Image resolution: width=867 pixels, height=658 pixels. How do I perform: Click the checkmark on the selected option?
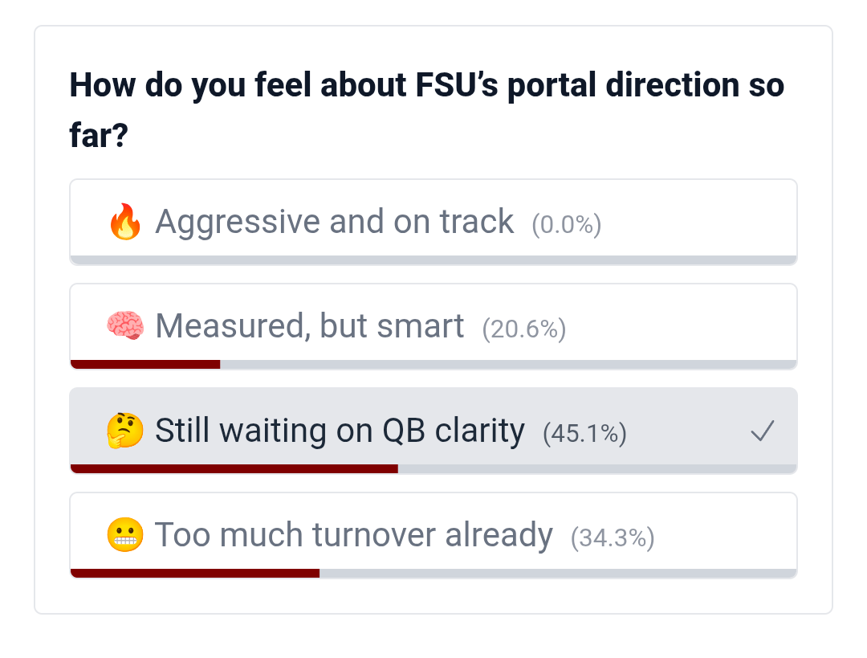pos(762,432)
